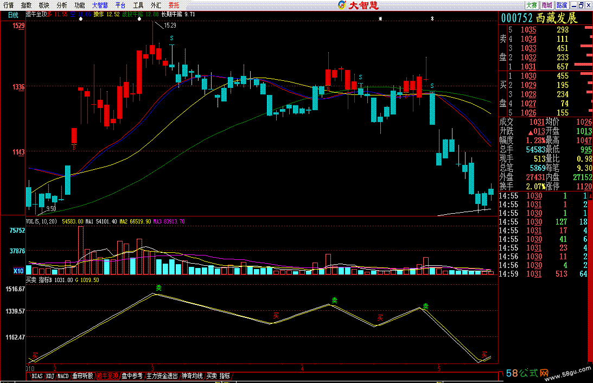Click the red triangle scroll arrow beside trades
593x383 pixels.
(591, 196)
